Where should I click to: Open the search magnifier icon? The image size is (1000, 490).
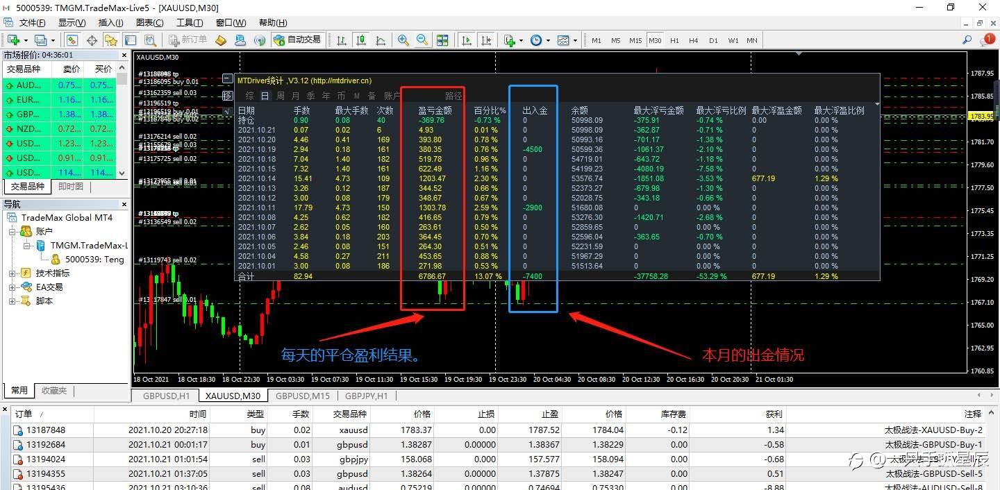[x=967, y=40]
